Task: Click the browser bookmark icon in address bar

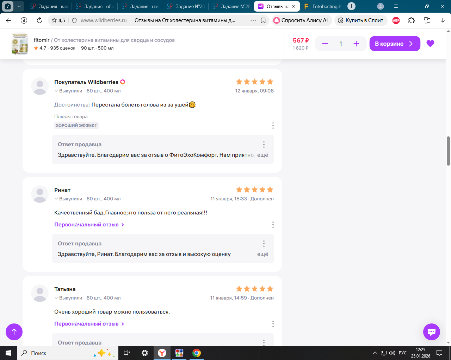Action: coord(263,20)
